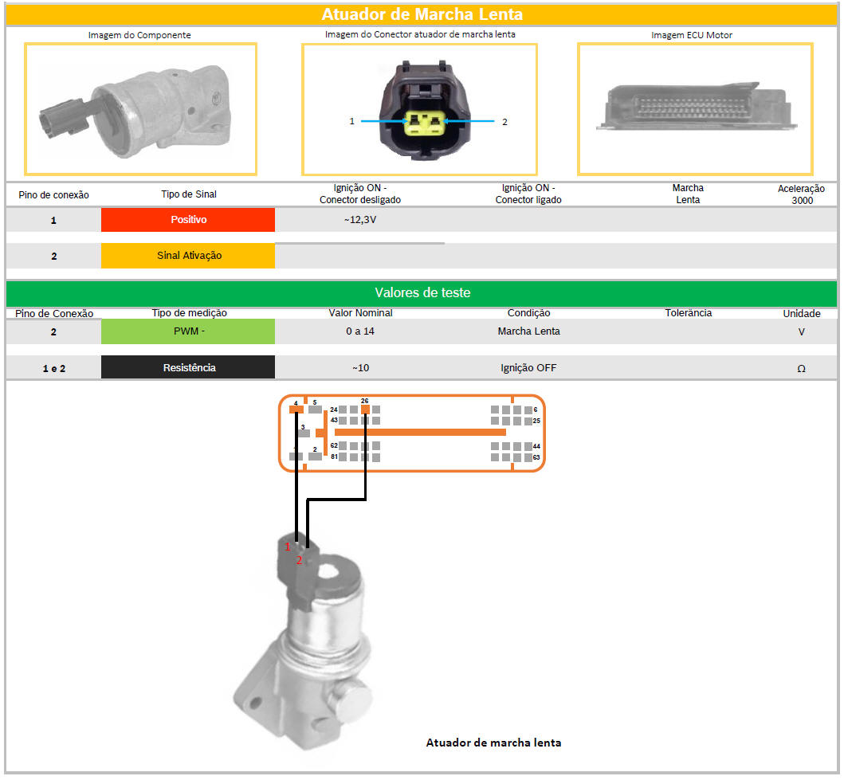Select the green 'PWM -' measurement cell
This screenshot has height=780, width=844.
(188, 331)
